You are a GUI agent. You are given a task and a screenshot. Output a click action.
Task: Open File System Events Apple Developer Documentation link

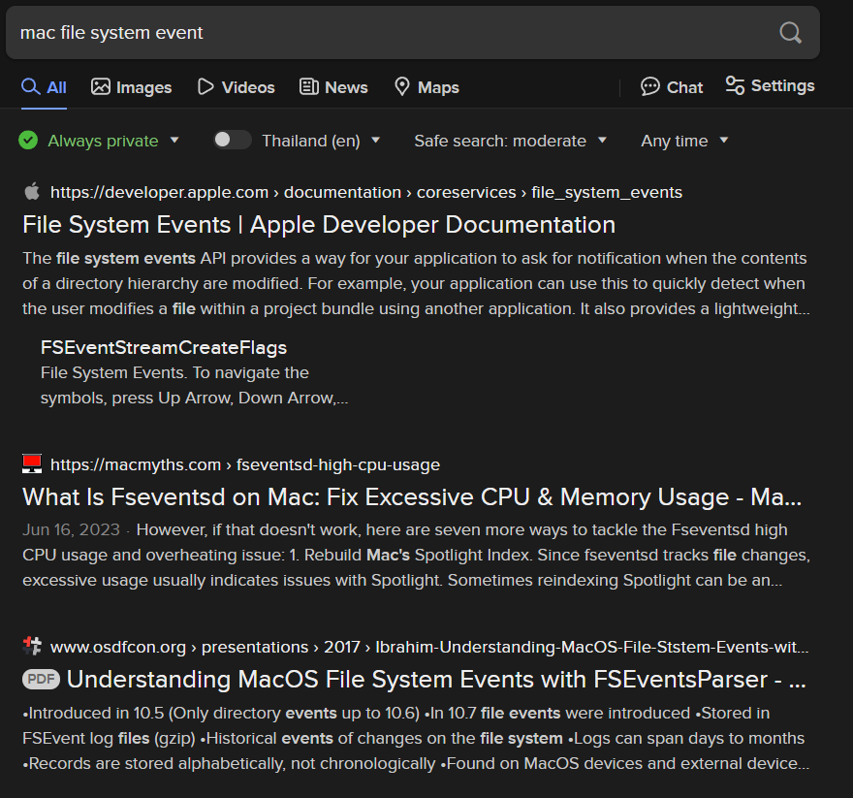click(x=319, y=225)
